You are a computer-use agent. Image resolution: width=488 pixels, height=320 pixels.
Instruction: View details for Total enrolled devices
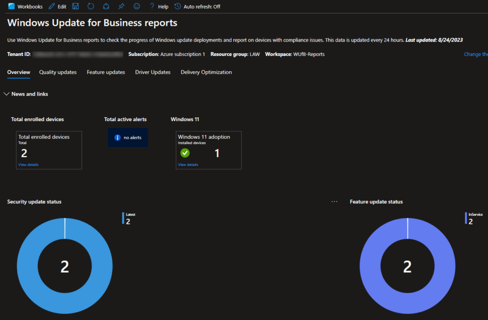tap(28, 164)
